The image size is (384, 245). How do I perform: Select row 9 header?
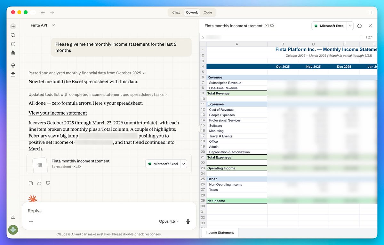coord(203,93)
